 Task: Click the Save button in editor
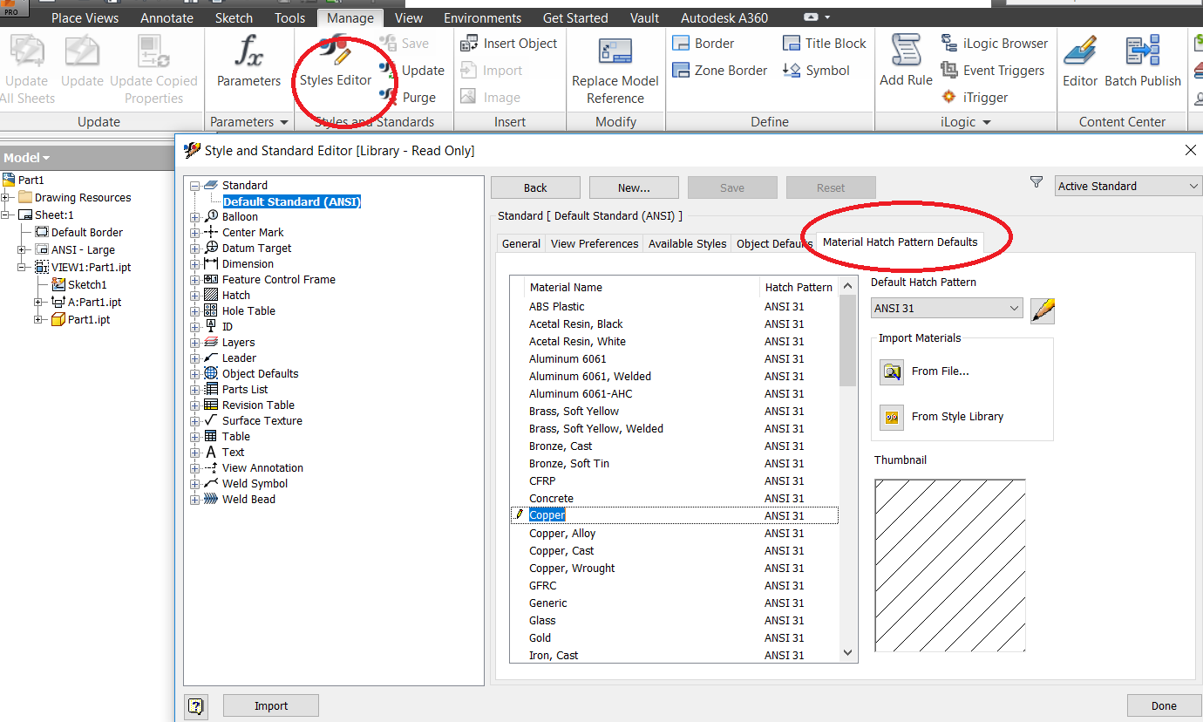point(732,187)
